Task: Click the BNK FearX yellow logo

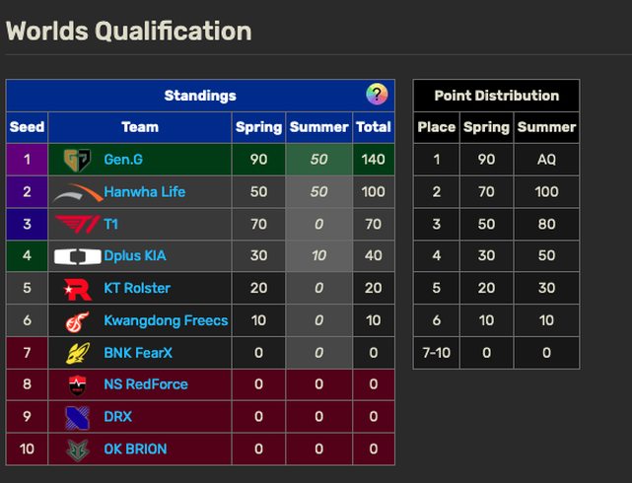Action: pos(76,353)
